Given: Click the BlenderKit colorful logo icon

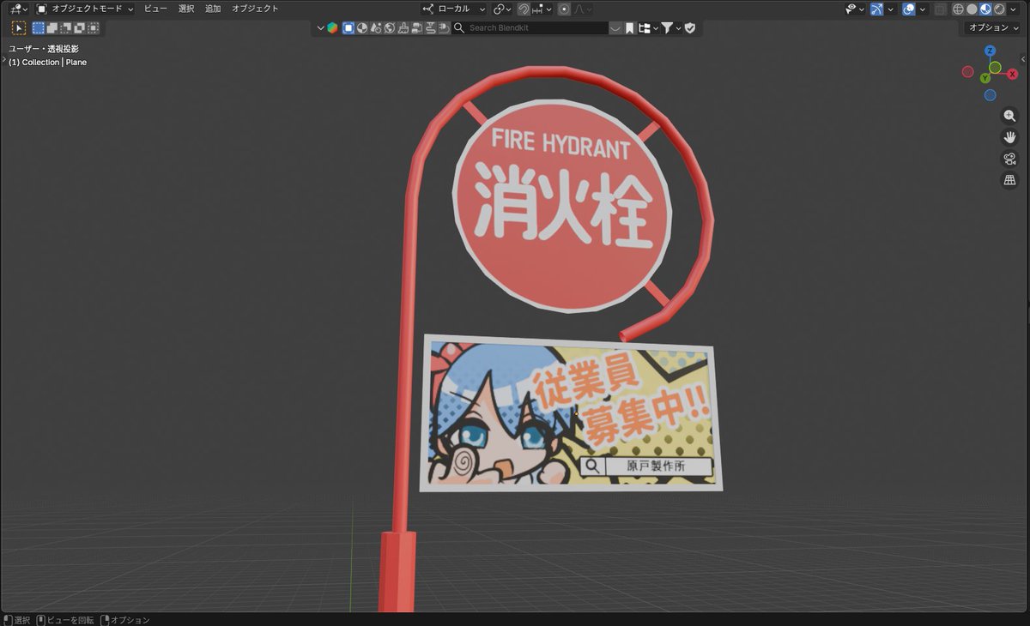Looking at the screenshot, I should coord(332,27).
